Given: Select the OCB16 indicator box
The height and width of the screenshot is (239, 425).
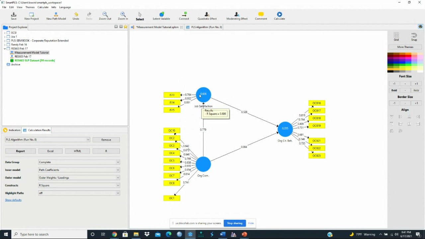Looking at the screenshot, I should click(317, 103).
